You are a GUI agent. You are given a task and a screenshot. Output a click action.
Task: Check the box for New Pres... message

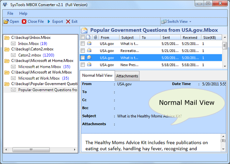point(83,64)
